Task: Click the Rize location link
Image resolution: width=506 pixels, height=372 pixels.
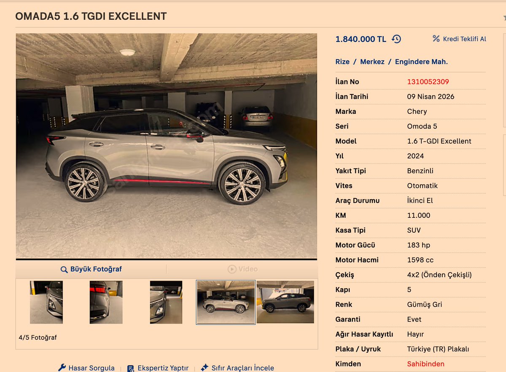Action: click(x=342, y=62)
